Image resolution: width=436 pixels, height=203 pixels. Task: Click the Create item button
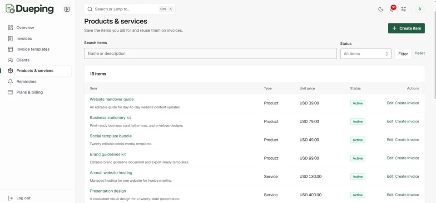[406, 28]
